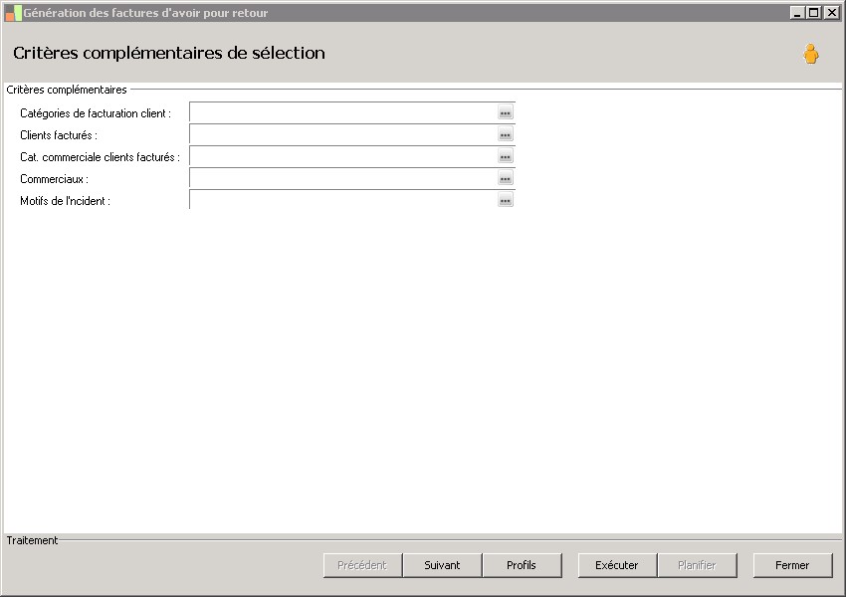This screenshot has width=846, height=597.
Task: Go to next step with Suivant
Action: (442, 565)
